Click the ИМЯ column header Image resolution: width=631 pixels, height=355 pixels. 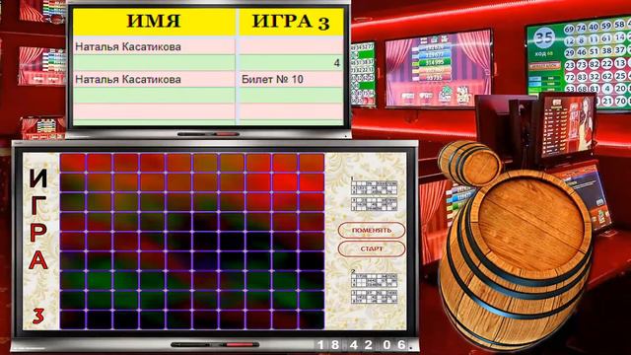(154, 22)
